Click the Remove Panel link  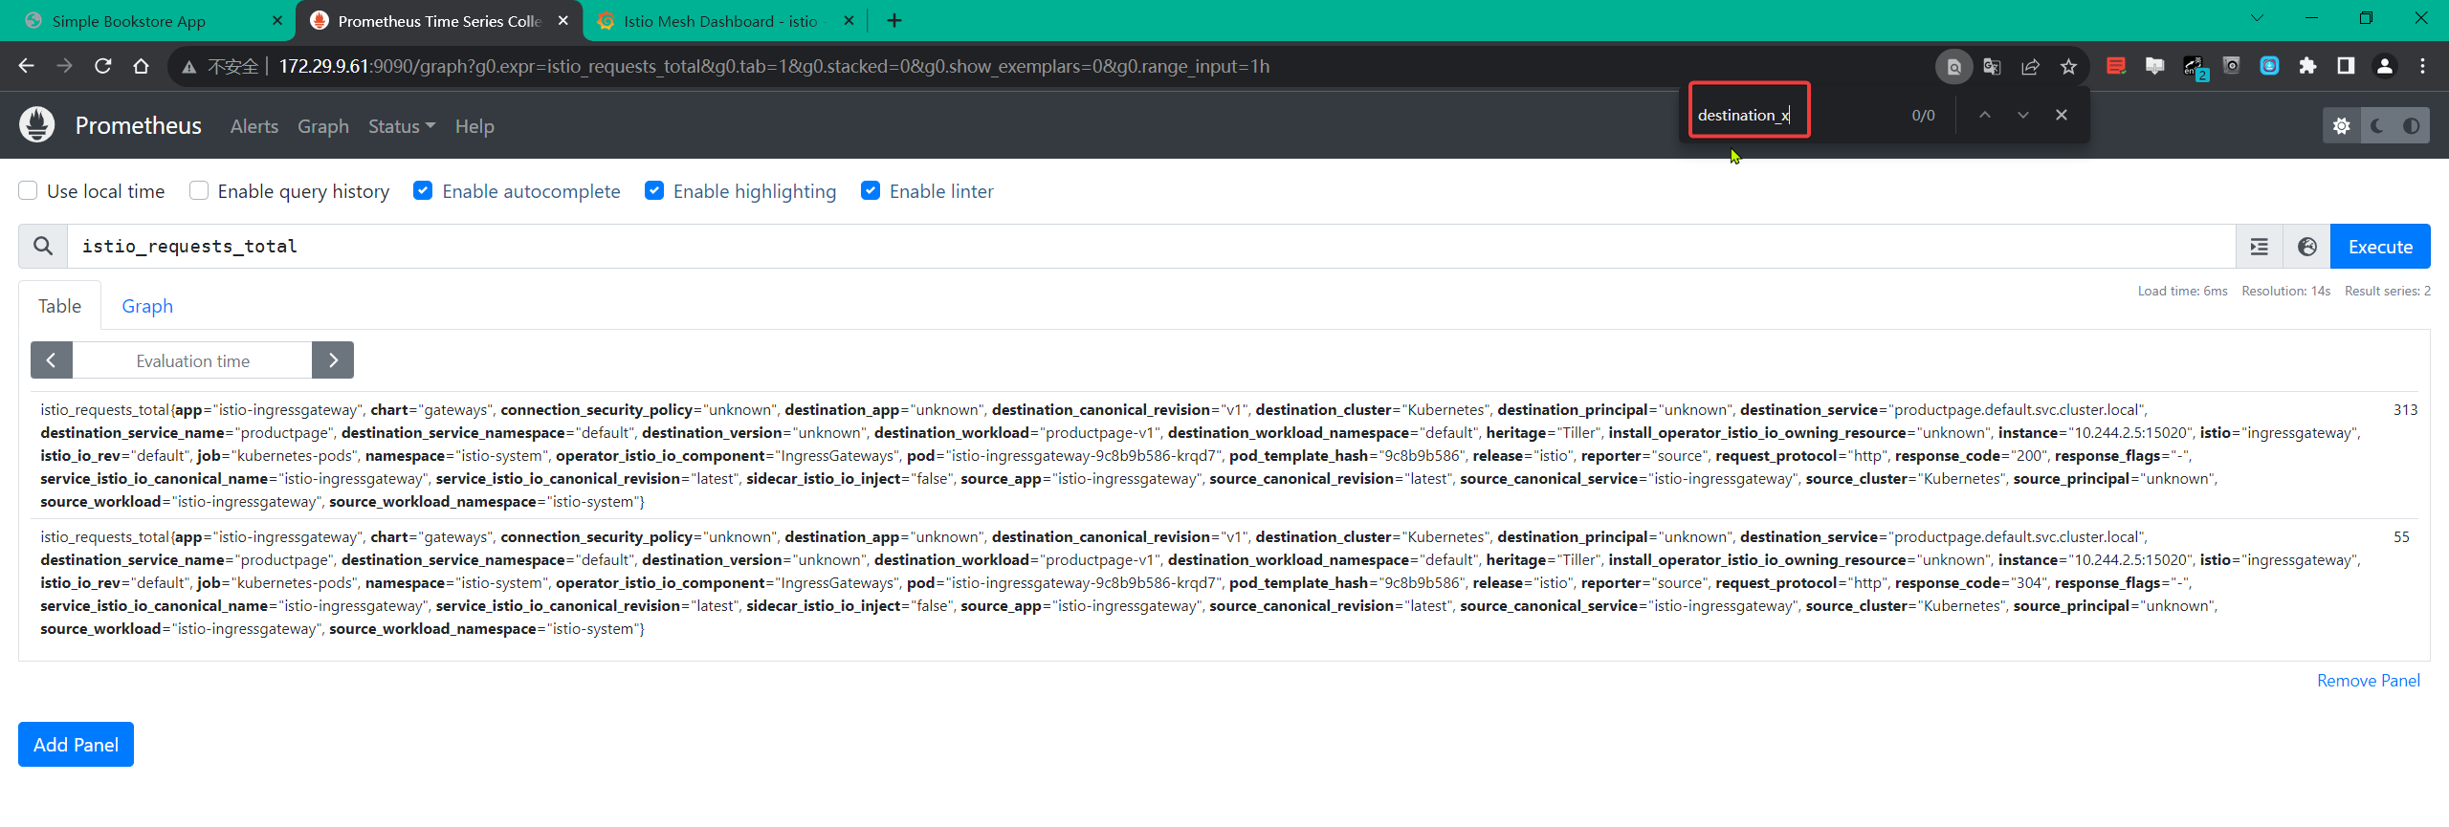pos(2368,680)
